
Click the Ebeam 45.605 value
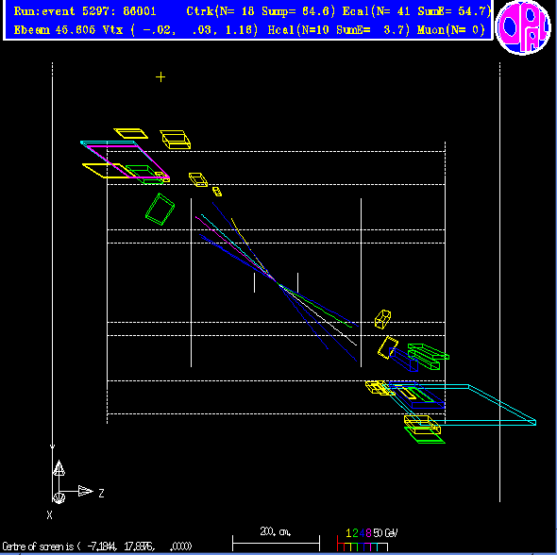tap(55, 30)
